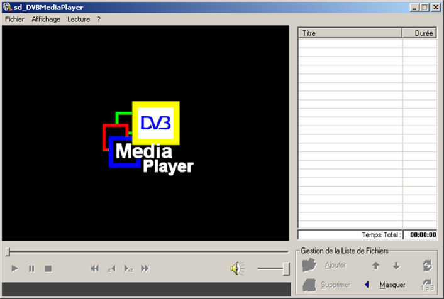Click the Ajouter label
Viewport: 444px width, 299px height.
tap(335, 265)
